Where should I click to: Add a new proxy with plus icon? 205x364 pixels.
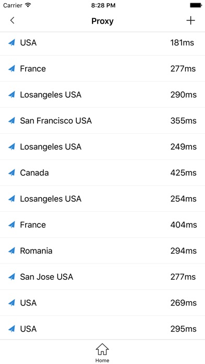pos(190,21)
